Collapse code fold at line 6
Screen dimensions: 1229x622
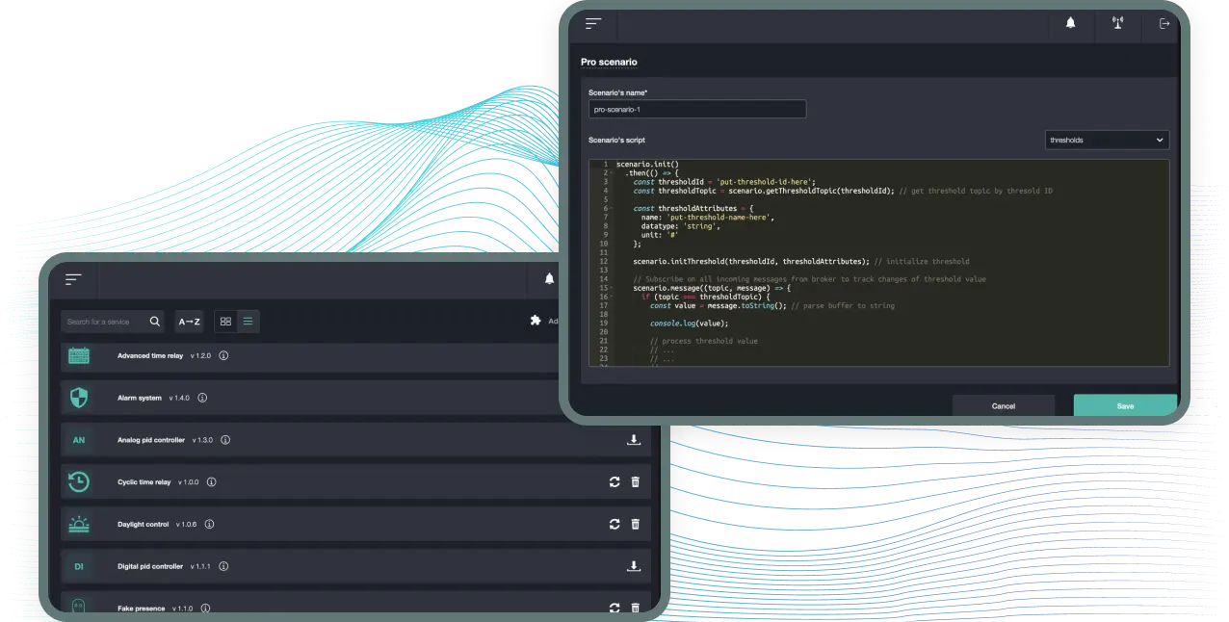pos(609,209)
